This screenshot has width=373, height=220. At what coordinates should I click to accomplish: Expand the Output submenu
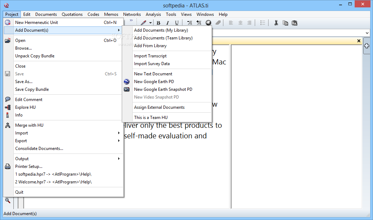point(63,159)
